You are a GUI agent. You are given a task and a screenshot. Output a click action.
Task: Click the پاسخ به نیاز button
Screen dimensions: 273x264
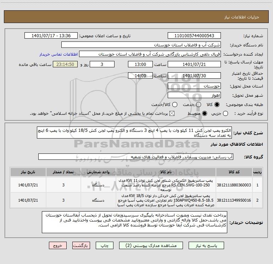click(206, 246)
